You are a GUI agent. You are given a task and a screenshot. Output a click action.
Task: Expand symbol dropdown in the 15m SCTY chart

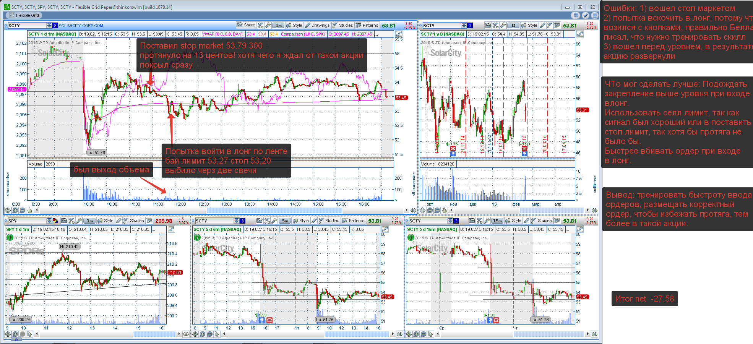coord(450,221)
